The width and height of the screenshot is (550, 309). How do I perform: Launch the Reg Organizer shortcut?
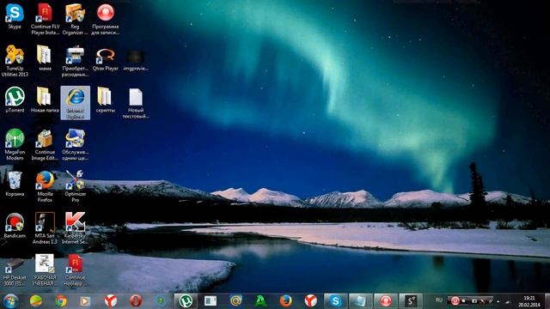coord(75,19)
